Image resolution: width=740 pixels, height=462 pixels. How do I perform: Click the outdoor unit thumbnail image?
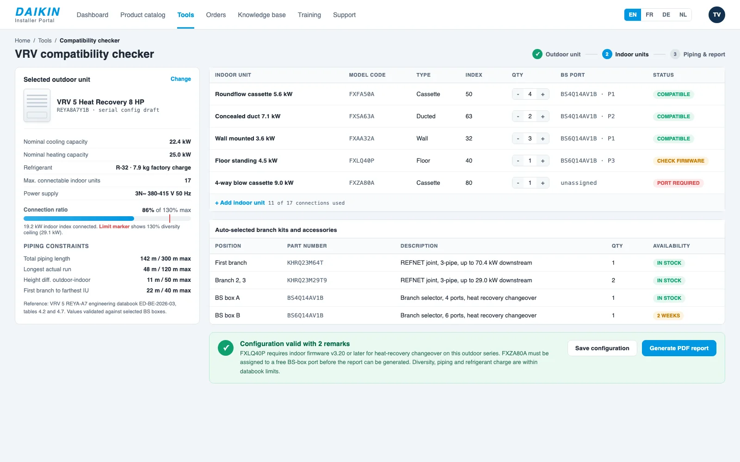[x=37, y=105]
